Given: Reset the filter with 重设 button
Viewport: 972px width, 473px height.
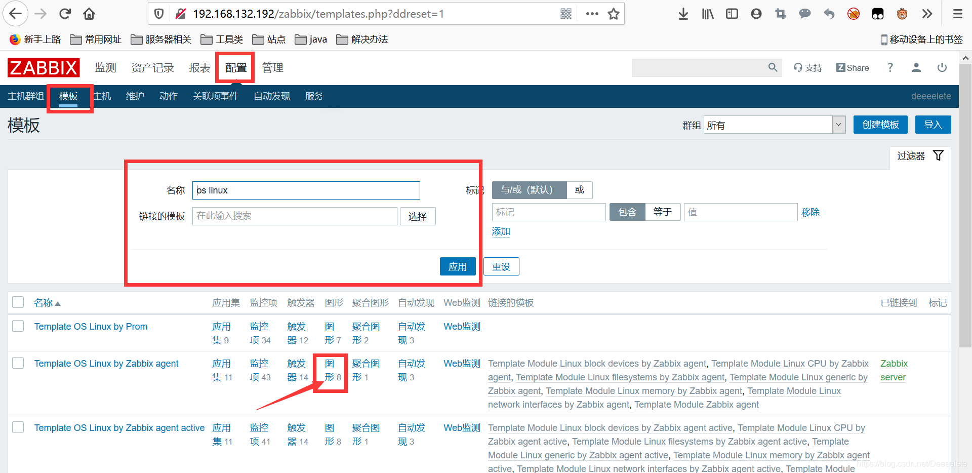Looking at the screenshot, I should (x=501, y=266).
